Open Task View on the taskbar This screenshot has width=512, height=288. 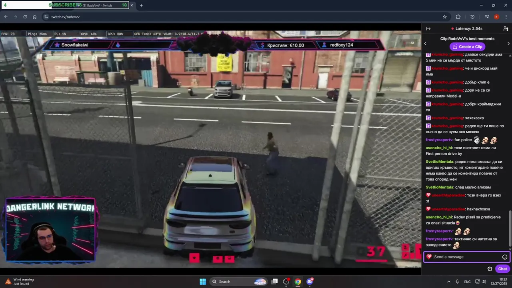point(274,282)
